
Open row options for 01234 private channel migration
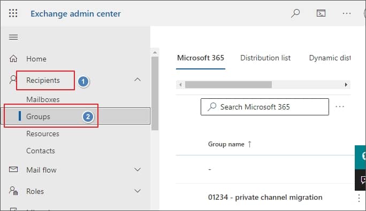click(359, 198)
